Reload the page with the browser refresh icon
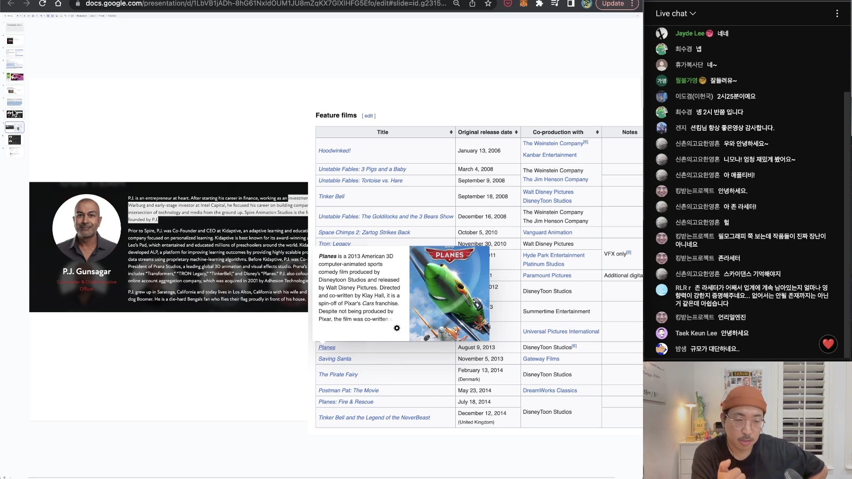 (43, 4)
